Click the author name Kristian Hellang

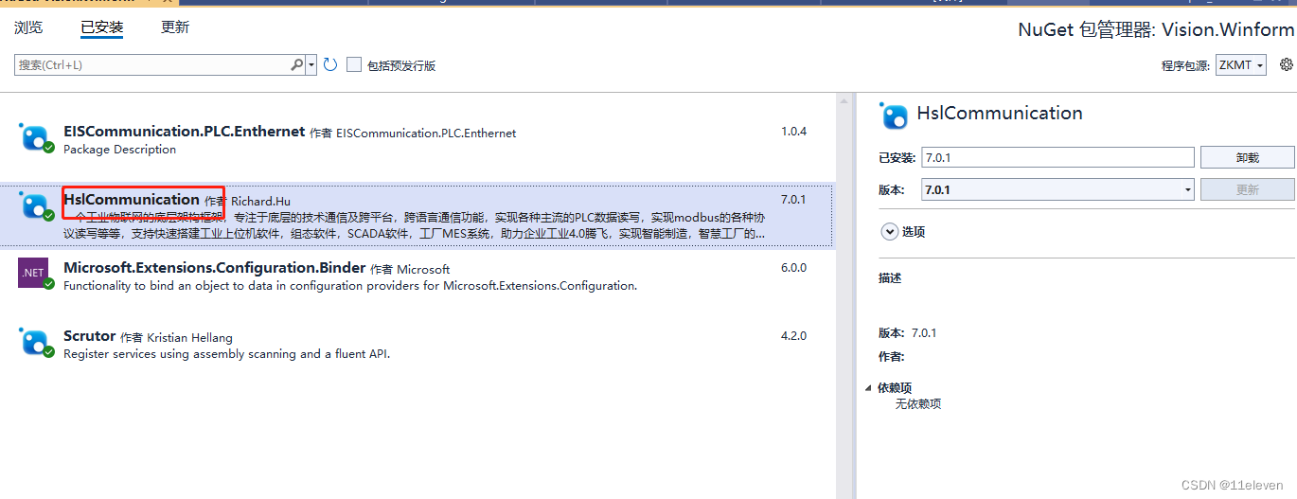tap(189, 338)
